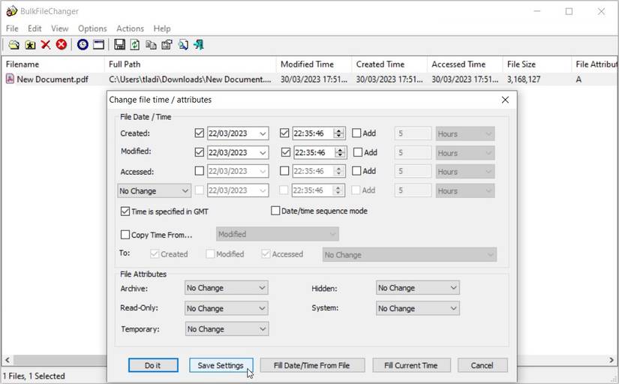619x384 pixels.
Task: Open the File menu
Action: [12, 28]
